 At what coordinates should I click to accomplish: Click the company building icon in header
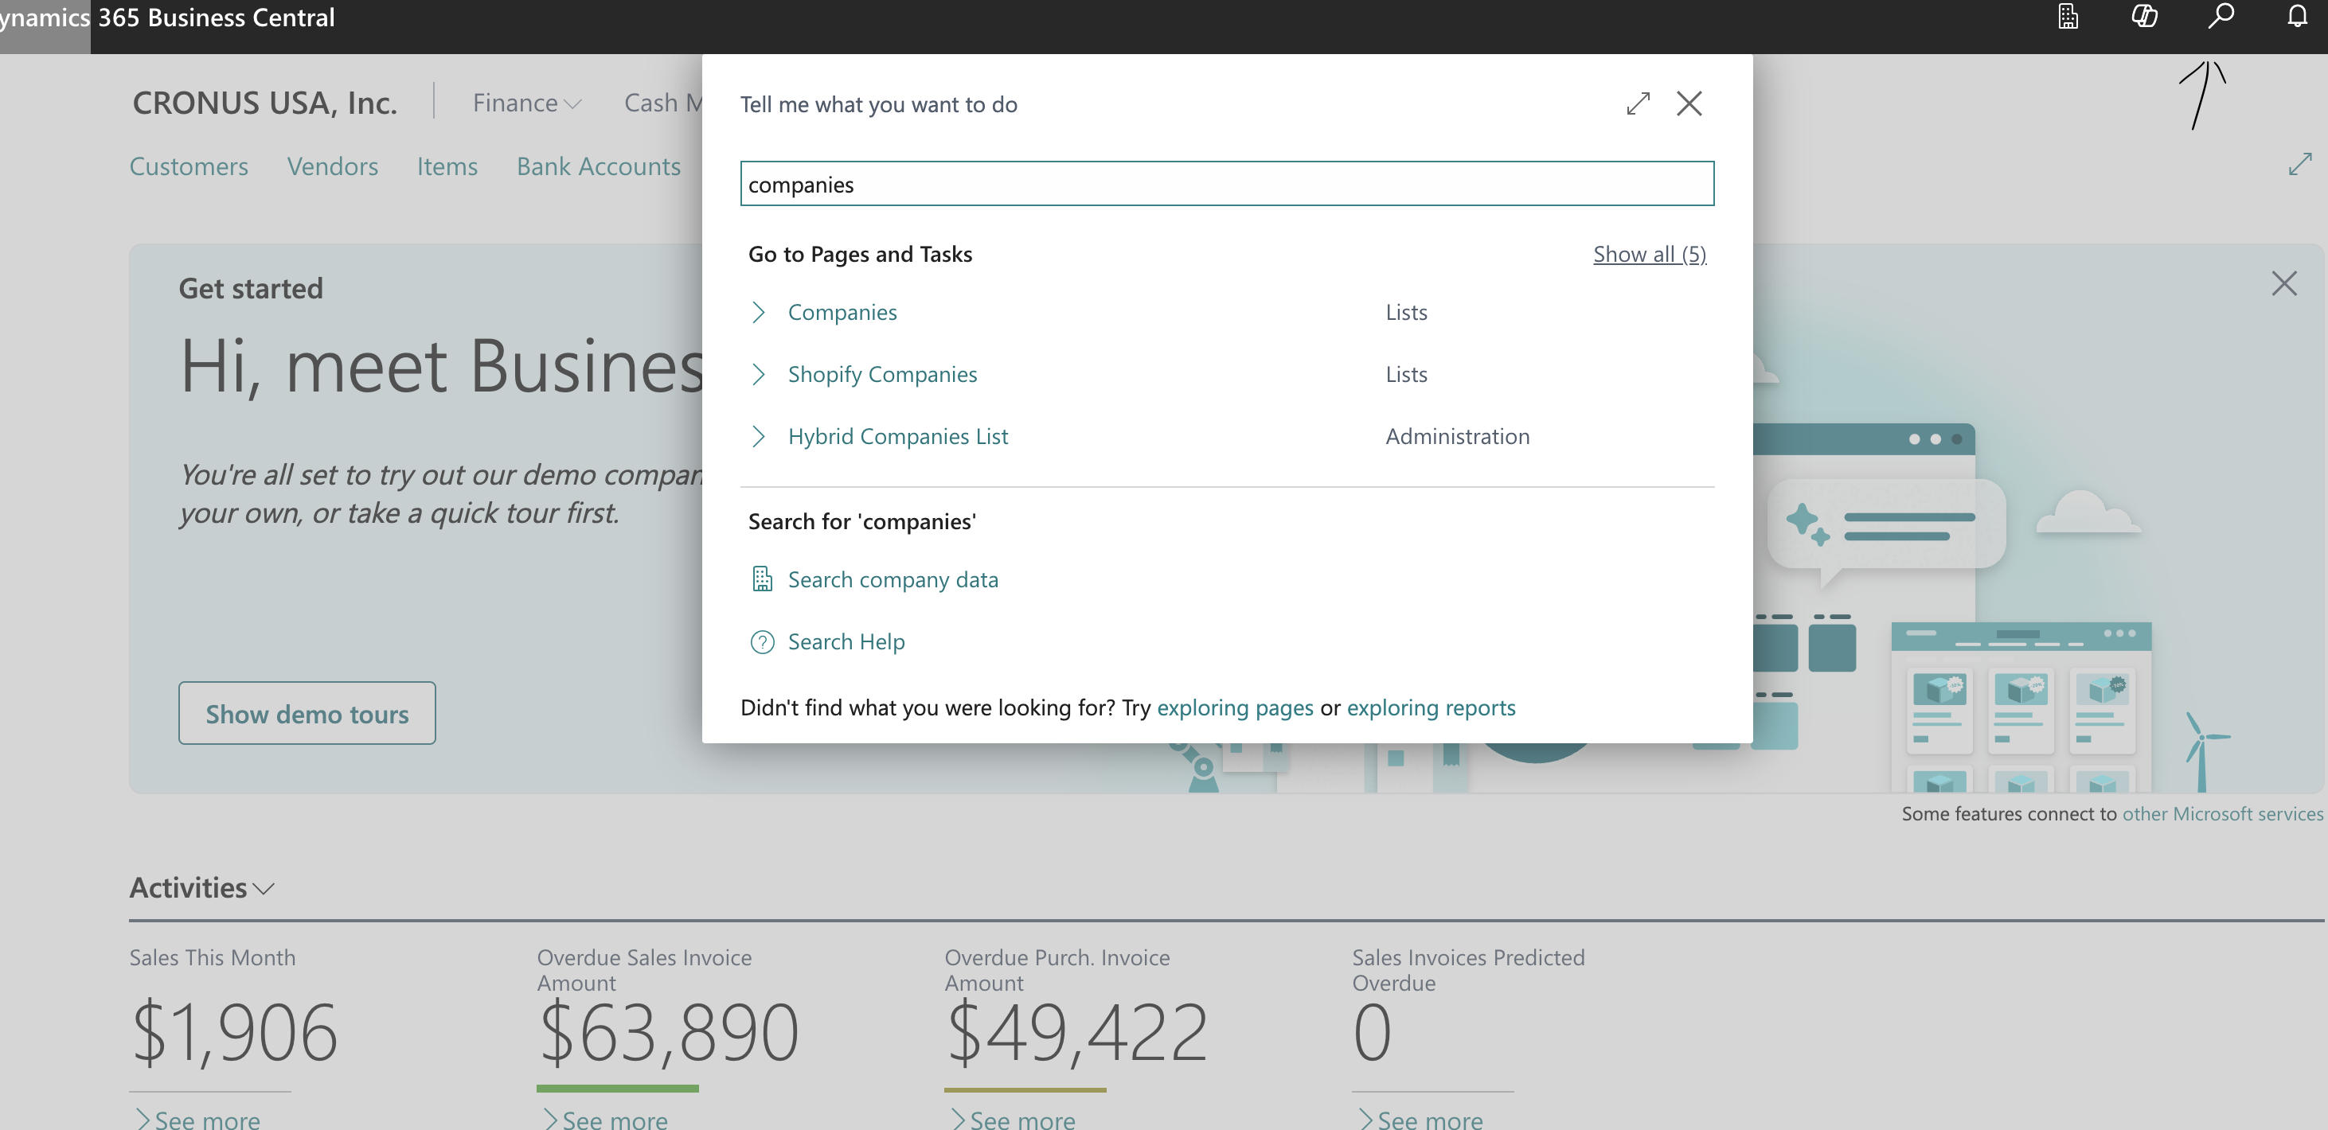coord(2068,18)
